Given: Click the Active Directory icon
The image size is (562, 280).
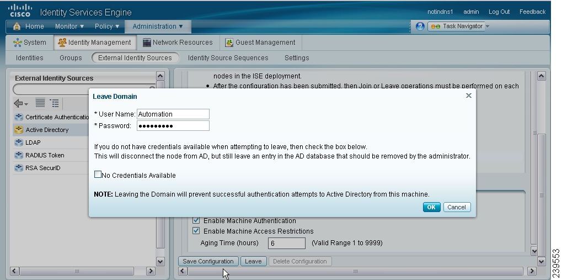Looking at the screenshot, I should pos(19,130).
